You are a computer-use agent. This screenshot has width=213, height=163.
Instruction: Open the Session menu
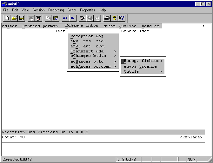point(39,10)
